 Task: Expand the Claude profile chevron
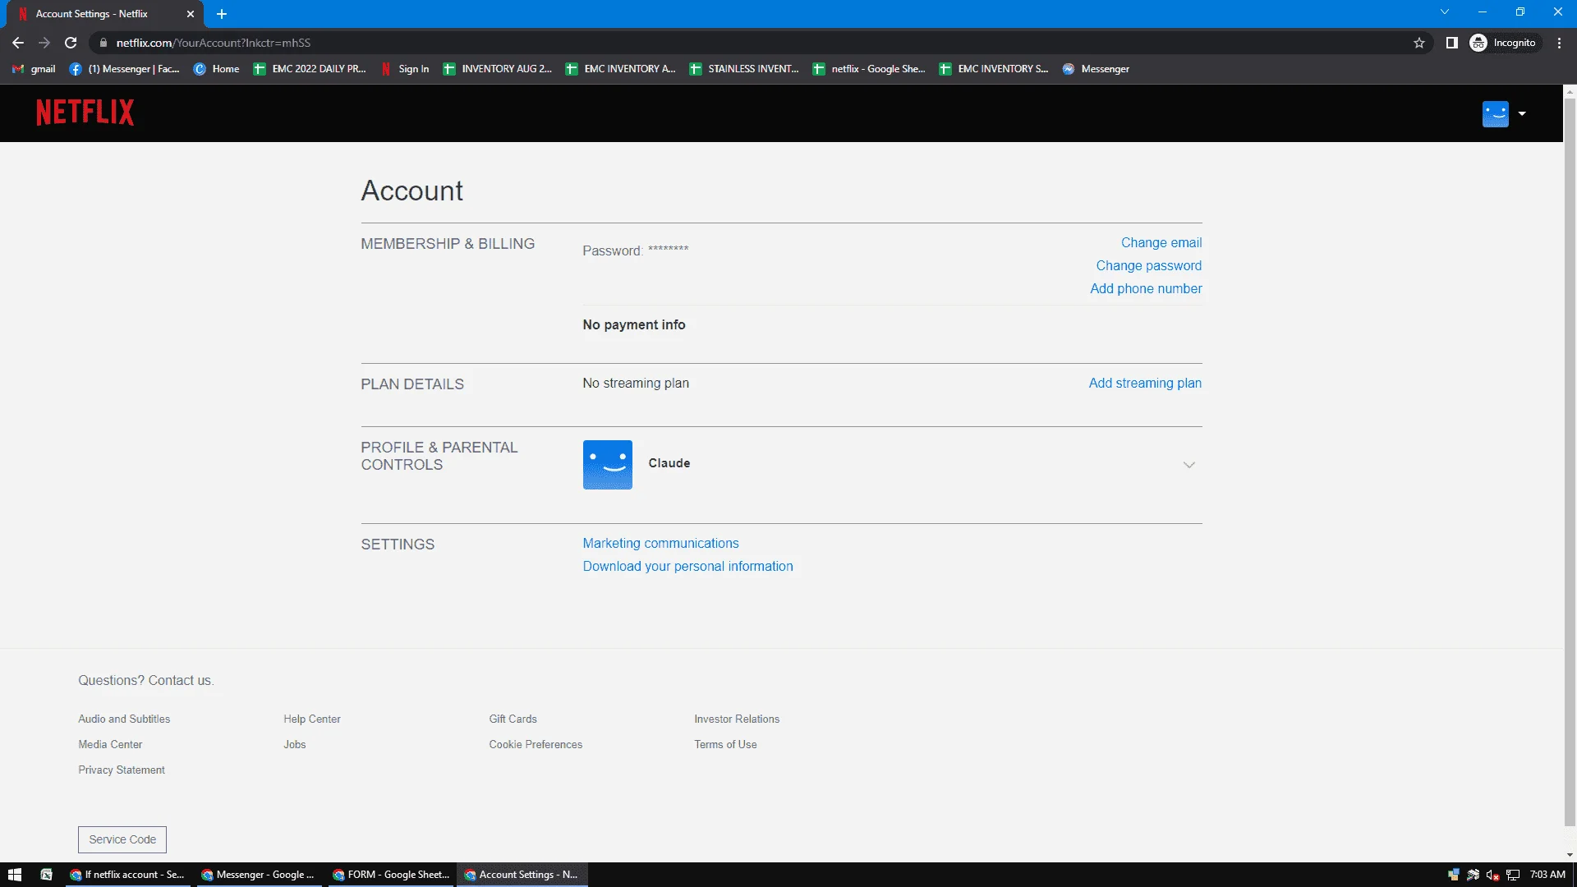tap(1188, 465)
